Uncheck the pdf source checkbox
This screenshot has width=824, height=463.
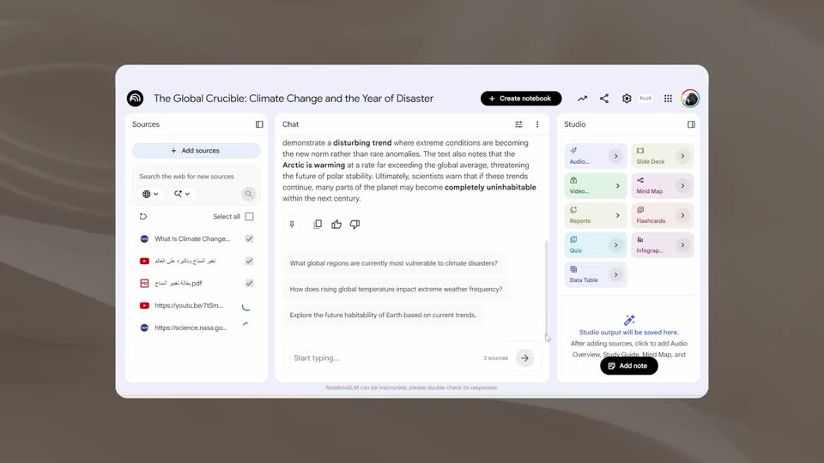pos(249,283)
